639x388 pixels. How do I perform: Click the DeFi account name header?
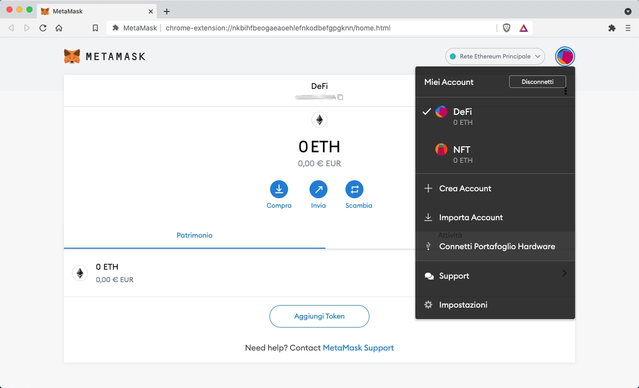pyautogui.click(x=319, y=86)
